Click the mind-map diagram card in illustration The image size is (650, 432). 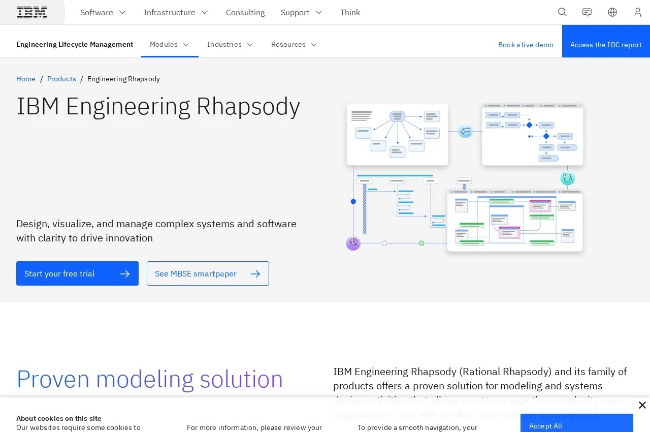coord(398,134)
